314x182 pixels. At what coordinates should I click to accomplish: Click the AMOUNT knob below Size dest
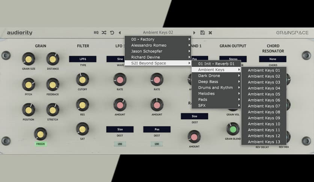click(x=194, y=137)
